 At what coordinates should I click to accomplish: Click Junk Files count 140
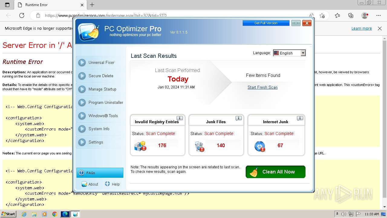(x=221, y=145)
